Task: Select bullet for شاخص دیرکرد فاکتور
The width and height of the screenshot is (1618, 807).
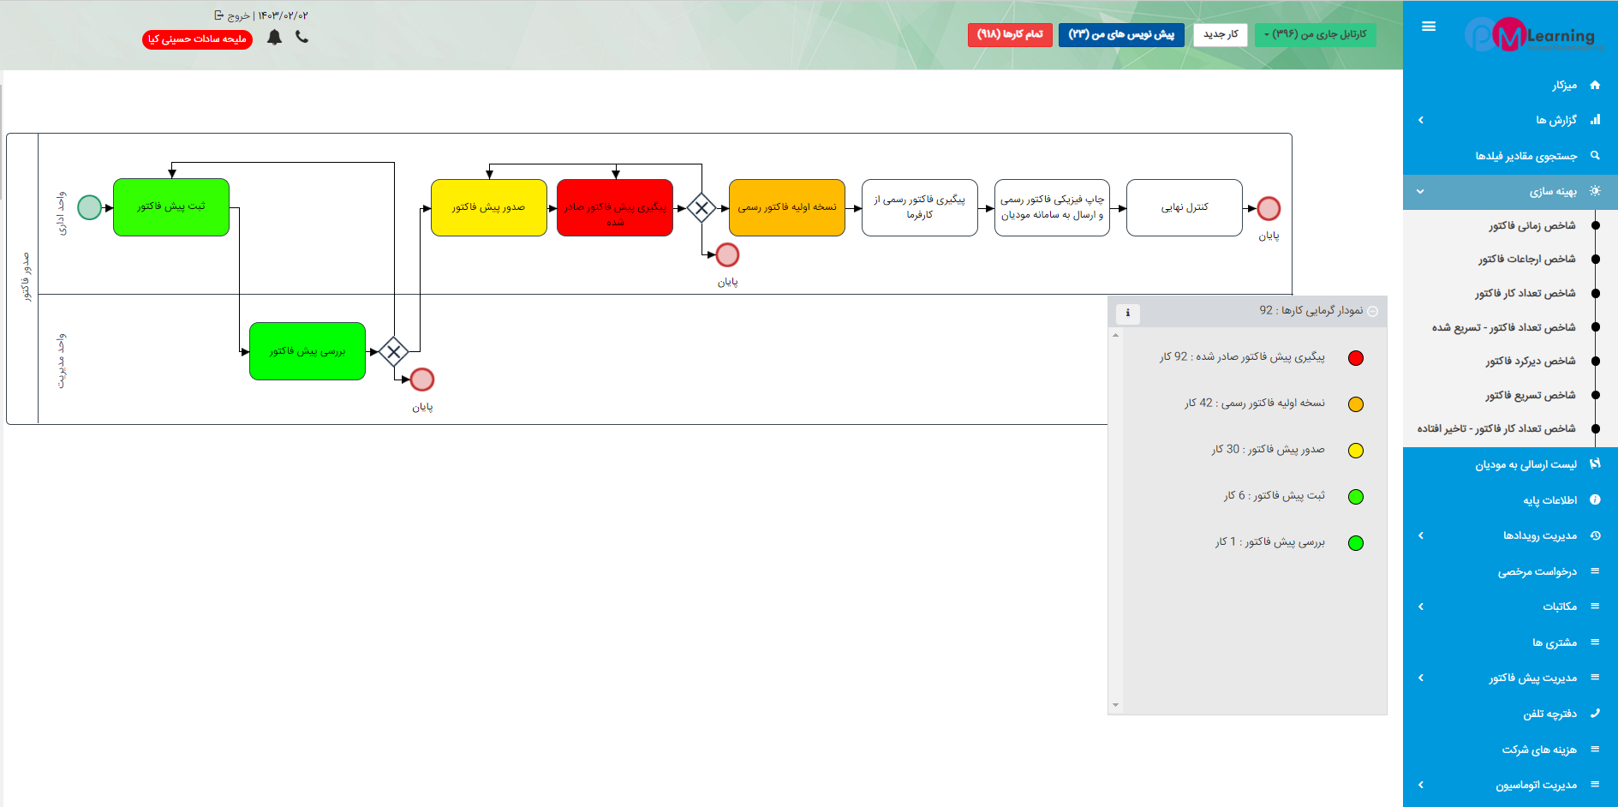Action: [x=1595, y=362]
